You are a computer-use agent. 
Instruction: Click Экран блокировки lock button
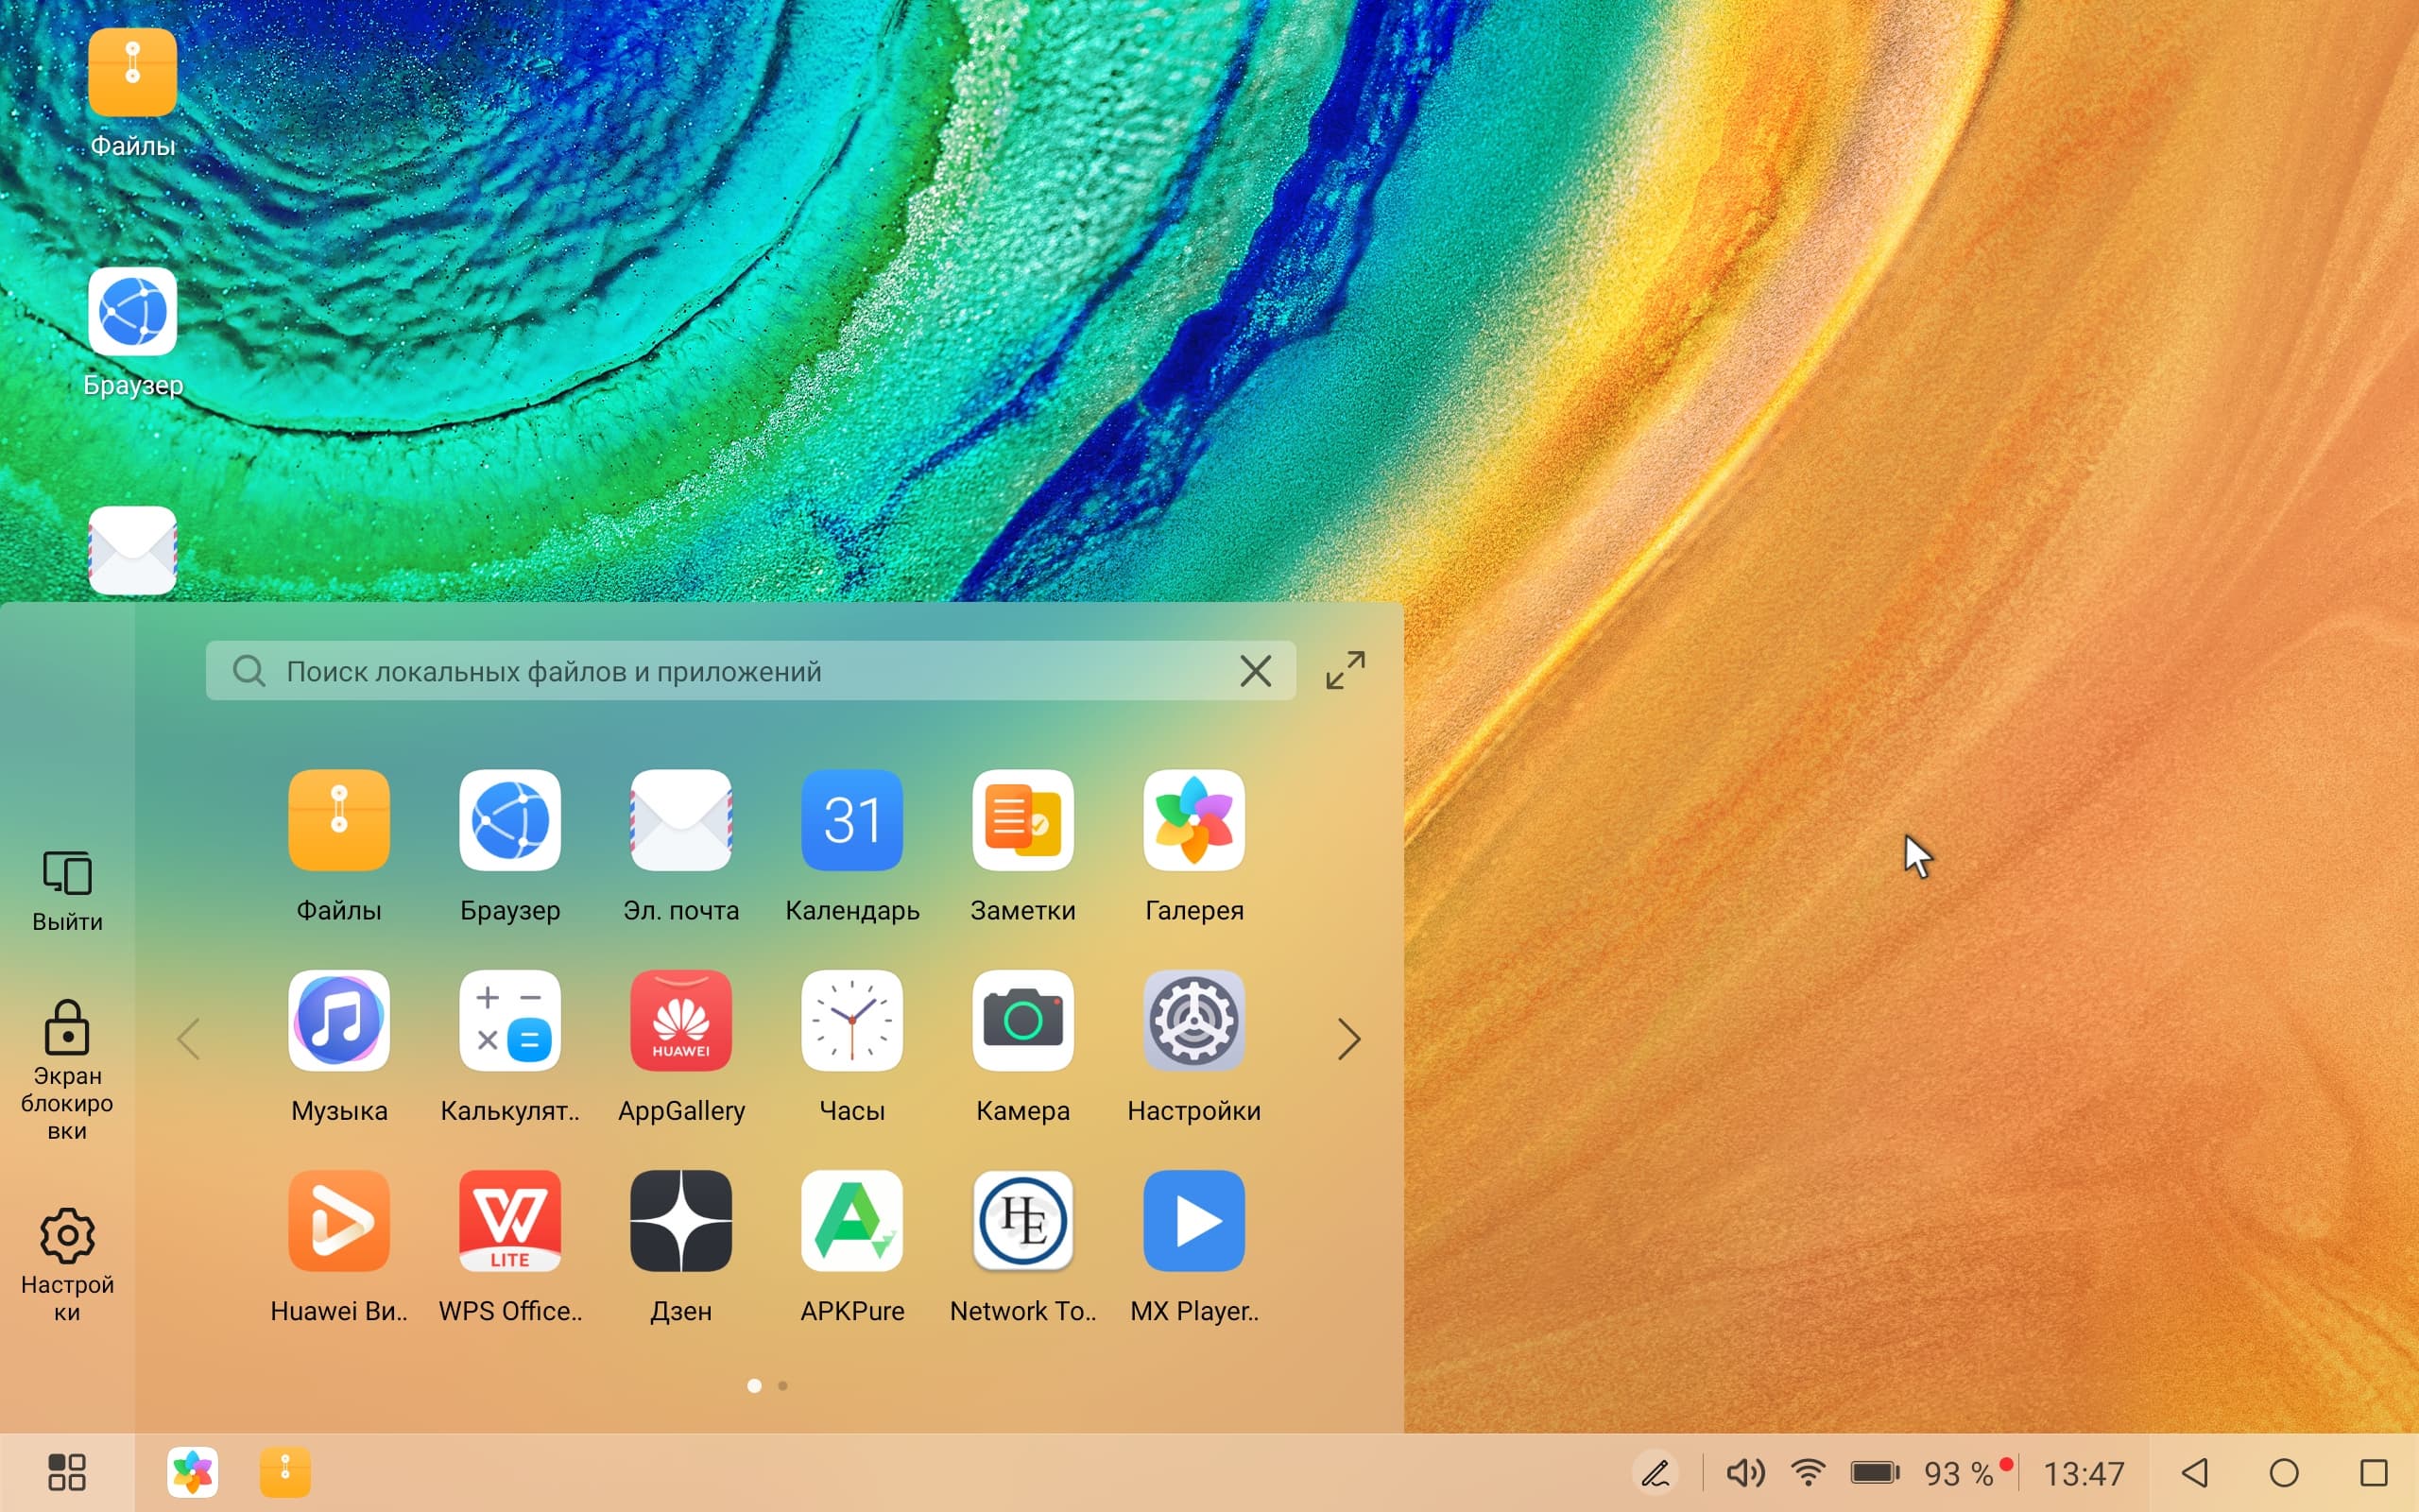click(x=67, y=1068)
